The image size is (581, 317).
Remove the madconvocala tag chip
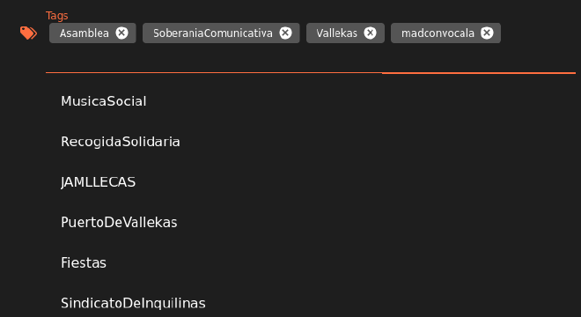(x=487, y=33)
